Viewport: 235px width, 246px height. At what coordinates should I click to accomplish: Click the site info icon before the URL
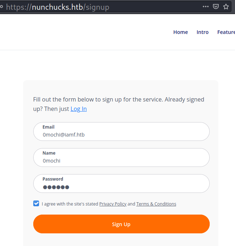pos(2,7)
